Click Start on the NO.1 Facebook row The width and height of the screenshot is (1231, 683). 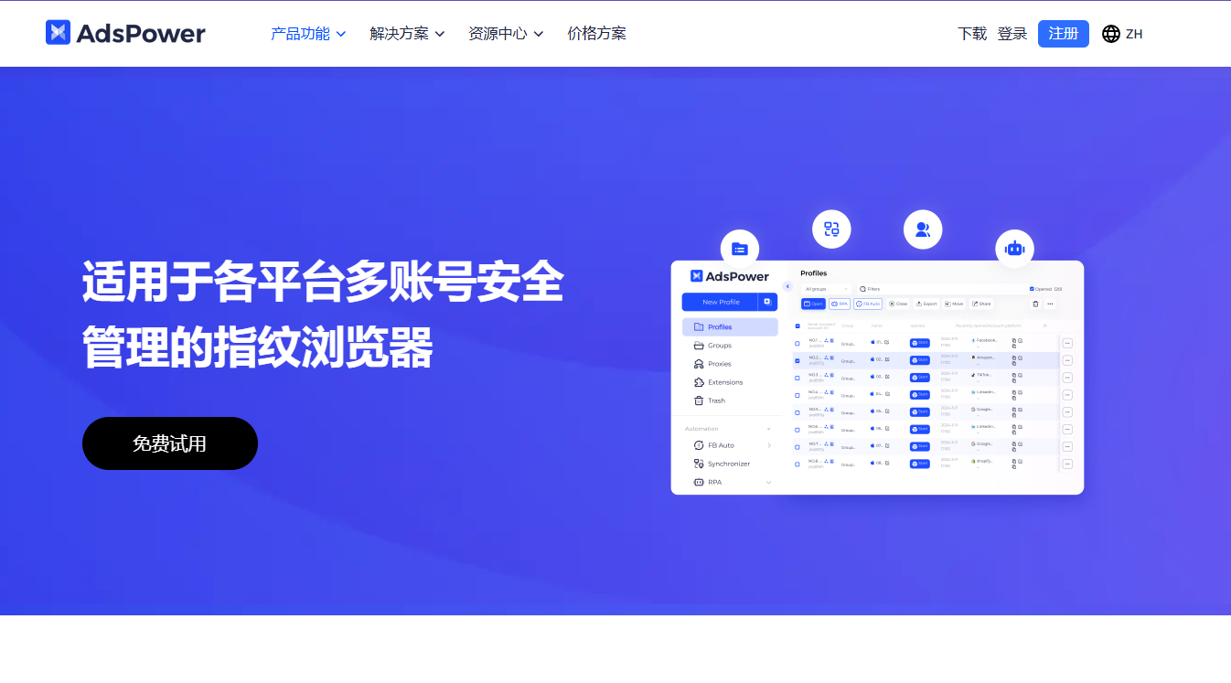920,343
